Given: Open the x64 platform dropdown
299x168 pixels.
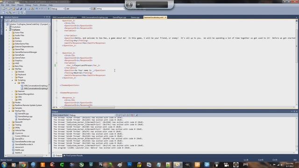Looking at the screenshot, I should pyautogui.click(x=78, y=9).
